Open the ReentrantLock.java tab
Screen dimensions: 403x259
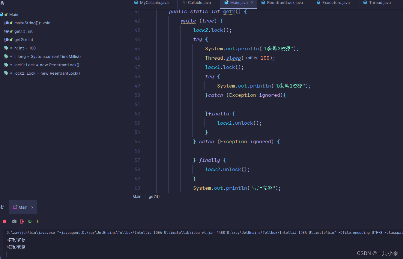[x=285, y=3]
